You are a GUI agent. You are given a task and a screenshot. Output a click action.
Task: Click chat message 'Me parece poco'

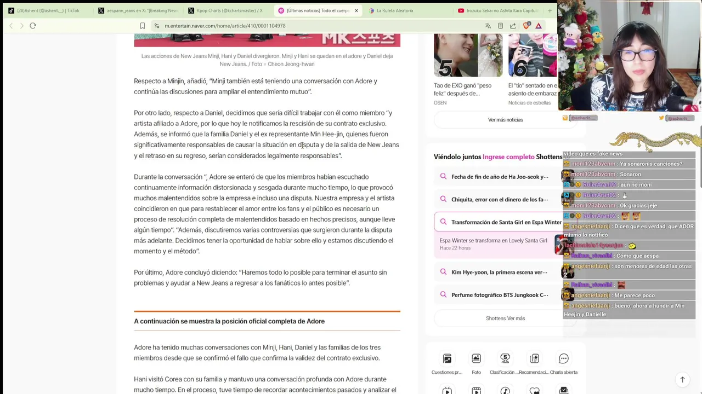click(635, 296)
